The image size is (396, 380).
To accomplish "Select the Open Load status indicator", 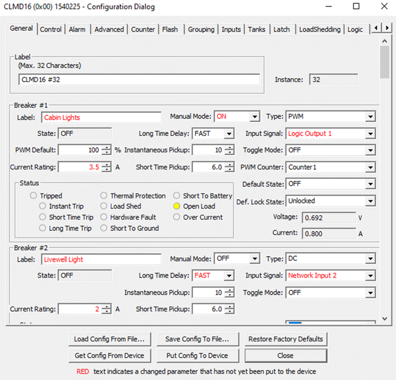I will [x=177, y=206].
